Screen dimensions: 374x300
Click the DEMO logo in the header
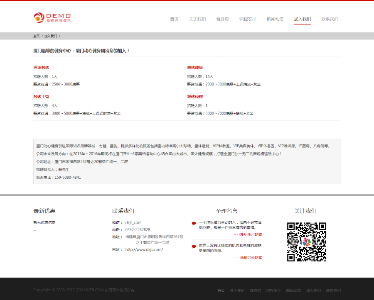(52, 17)
